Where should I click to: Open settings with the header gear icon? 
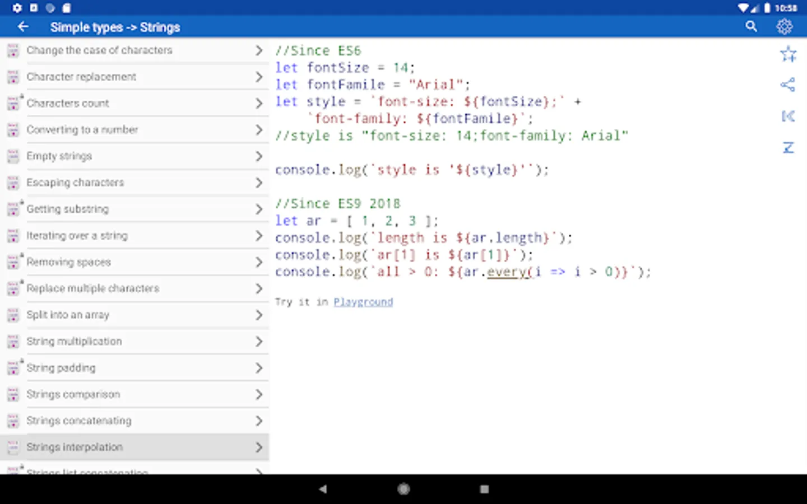coord(784,26)
